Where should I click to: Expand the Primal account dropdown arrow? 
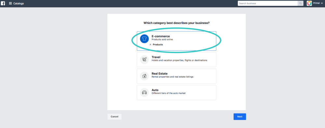coord(322,3)
